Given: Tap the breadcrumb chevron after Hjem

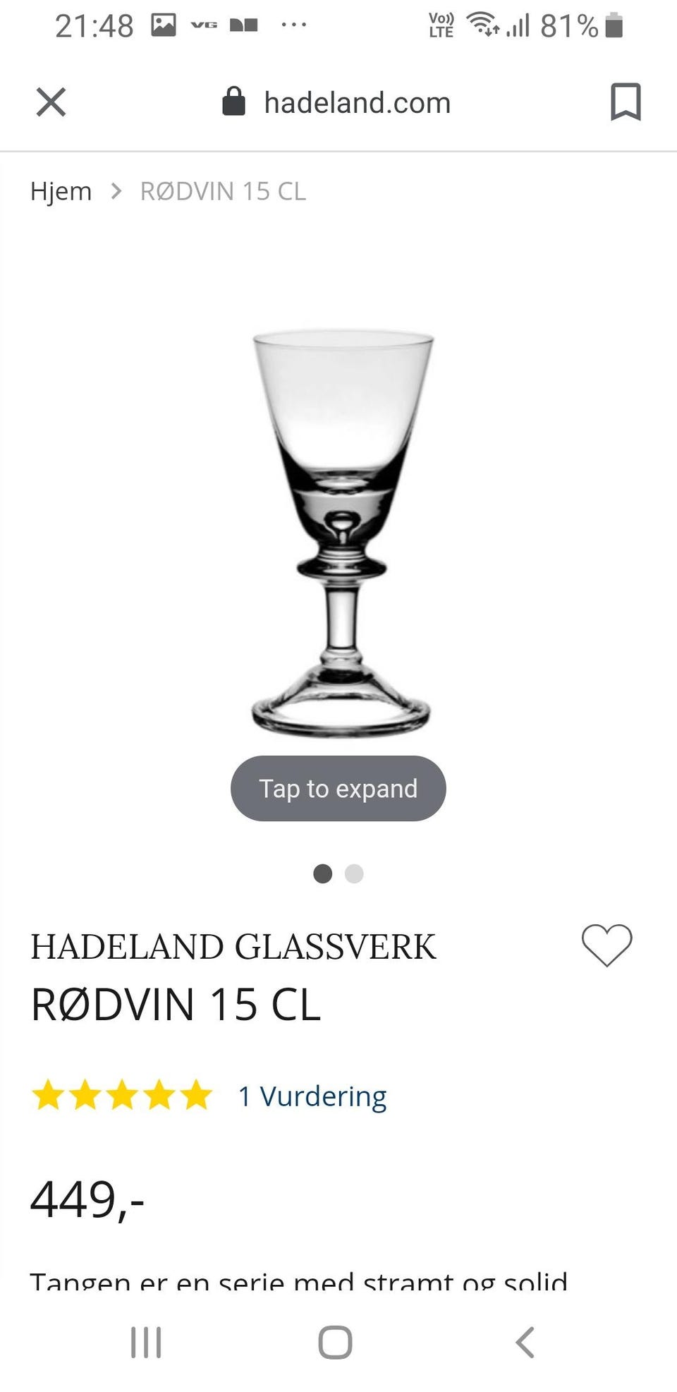Looking at the screenshot, I should click(x=116, y=191).
